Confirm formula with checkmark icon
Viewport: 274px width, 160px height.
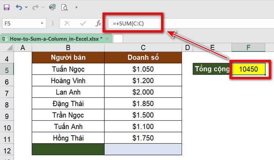83,23
